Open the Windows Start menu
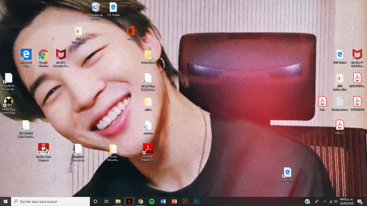The image size is (367, 206). pyautogui.click(x=6, y=201)
